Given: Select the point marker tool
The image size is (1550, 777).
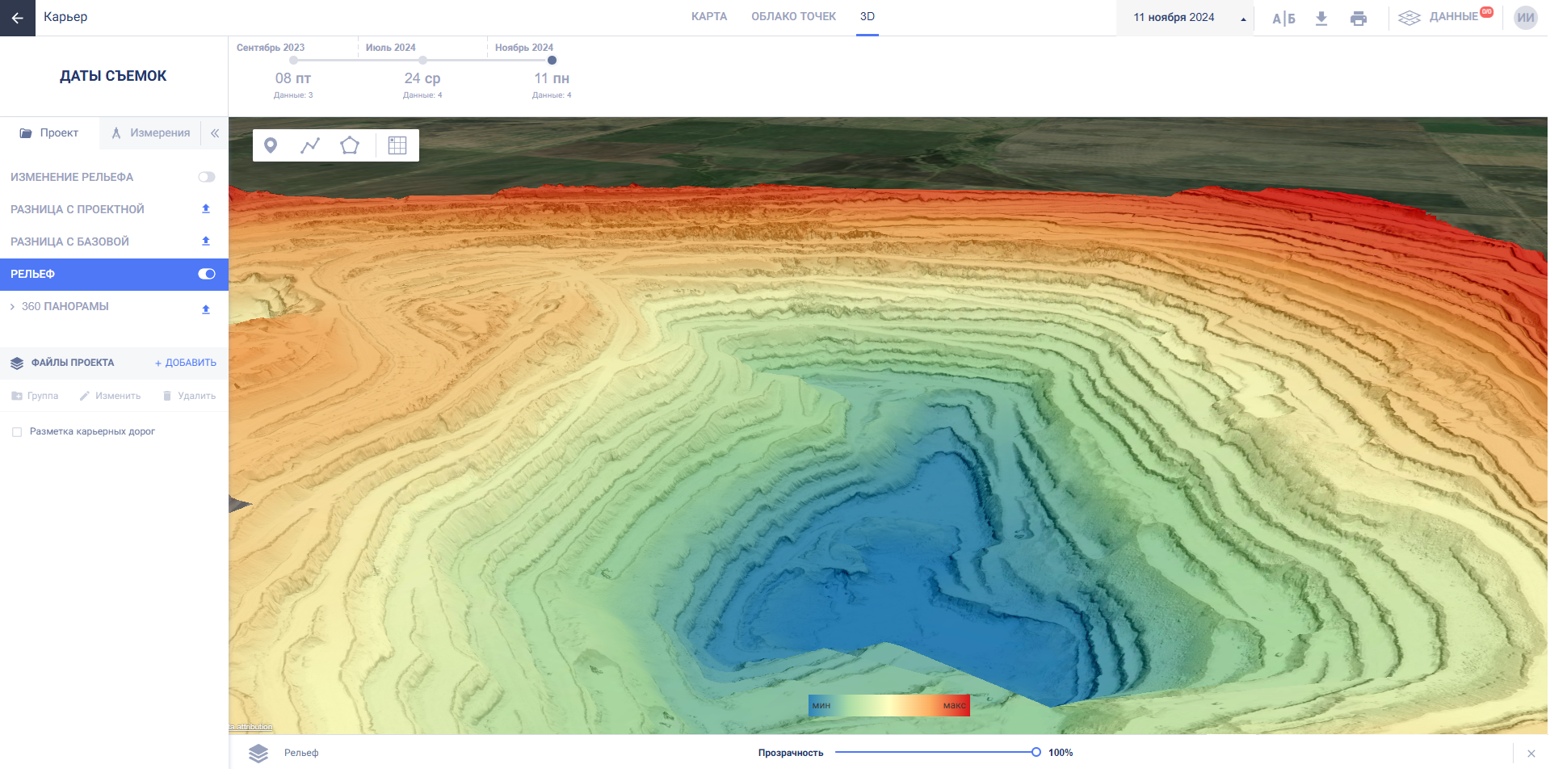Looking at the screenshot, I should (271, 145).
